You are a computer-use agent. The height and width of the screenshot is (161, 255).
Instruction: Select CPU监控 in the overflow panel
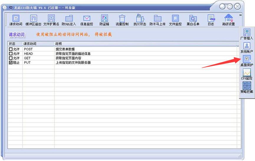(x=247, y=74)
